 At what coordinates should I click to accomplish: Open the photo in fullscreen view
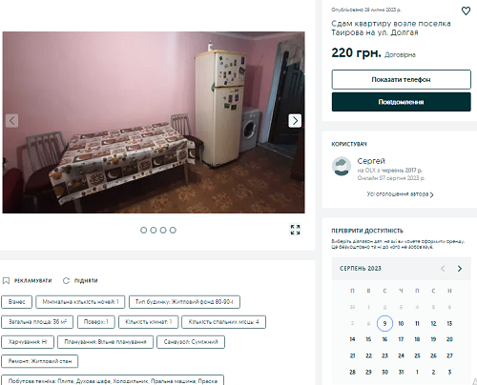295,230
